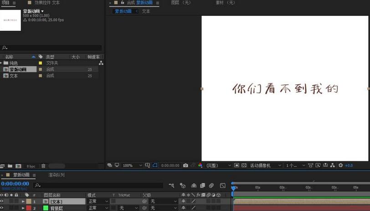Open composition mini-flowchart in timeline
Viewport: 370px width, 211px height.
[171, 185]
